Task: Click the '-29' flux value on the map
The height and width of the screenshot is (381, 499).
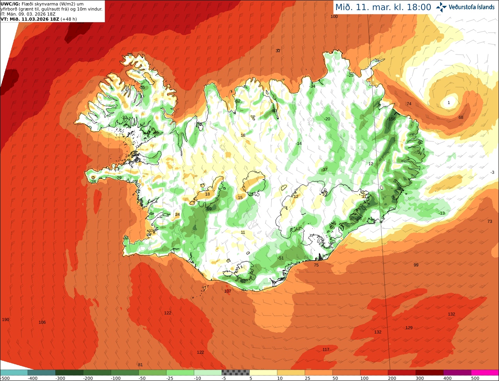Action: (x=119, y=178)
